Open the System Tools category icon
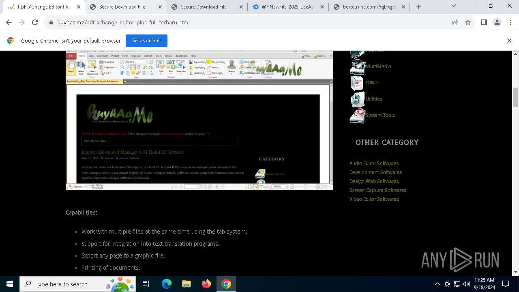This screenshot has width=519, height=292. tap(358, 116)
